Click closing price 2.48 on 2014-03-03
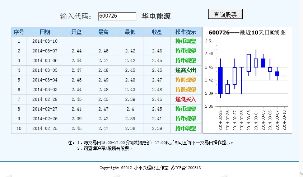Image resolution: width=303 pixels, height=177 pixels. 157,89
